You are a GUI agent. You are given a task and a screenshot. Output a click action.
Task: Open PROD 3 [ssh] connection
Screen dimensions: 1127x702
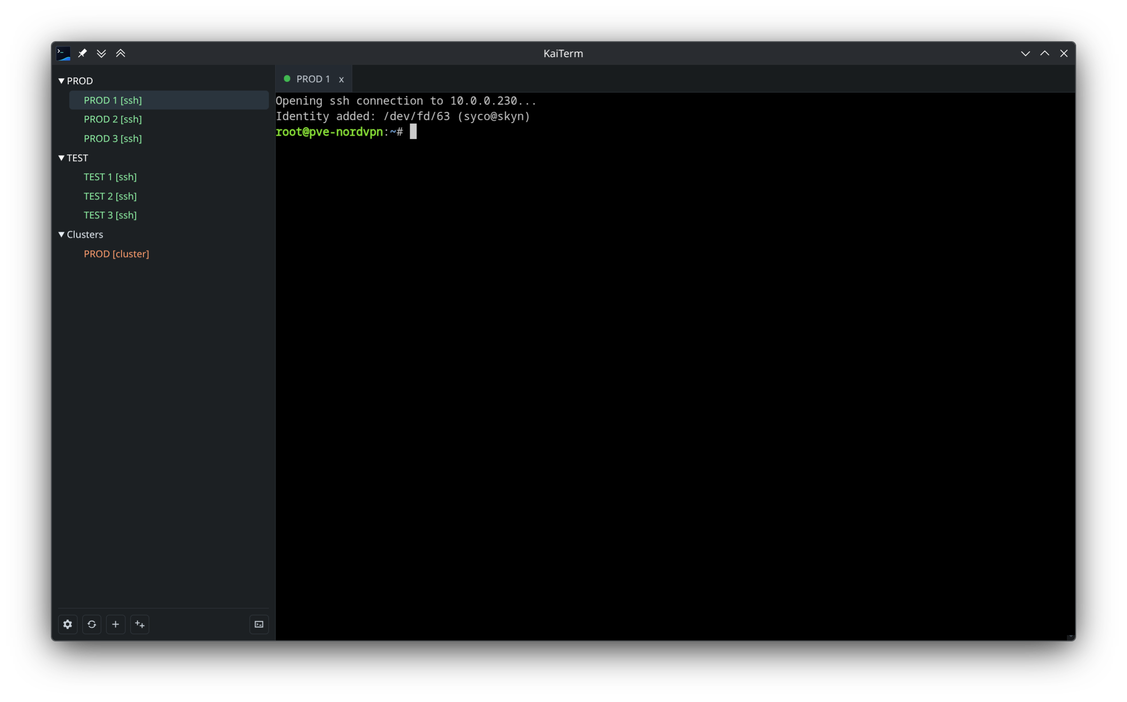(113, 138)
